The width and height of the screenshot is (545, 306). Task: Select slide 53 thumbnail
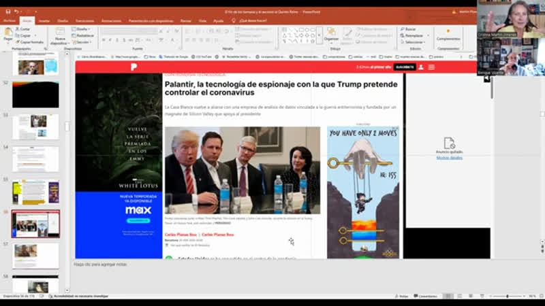(36, 127)
